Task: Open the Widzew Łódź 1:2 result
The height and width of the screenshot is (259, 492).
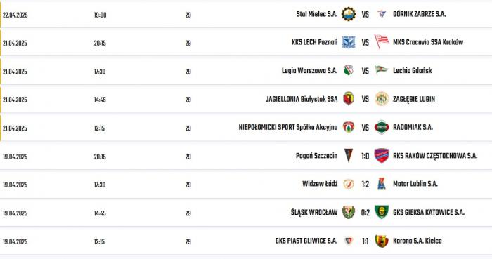Action: tap(365, 184)
